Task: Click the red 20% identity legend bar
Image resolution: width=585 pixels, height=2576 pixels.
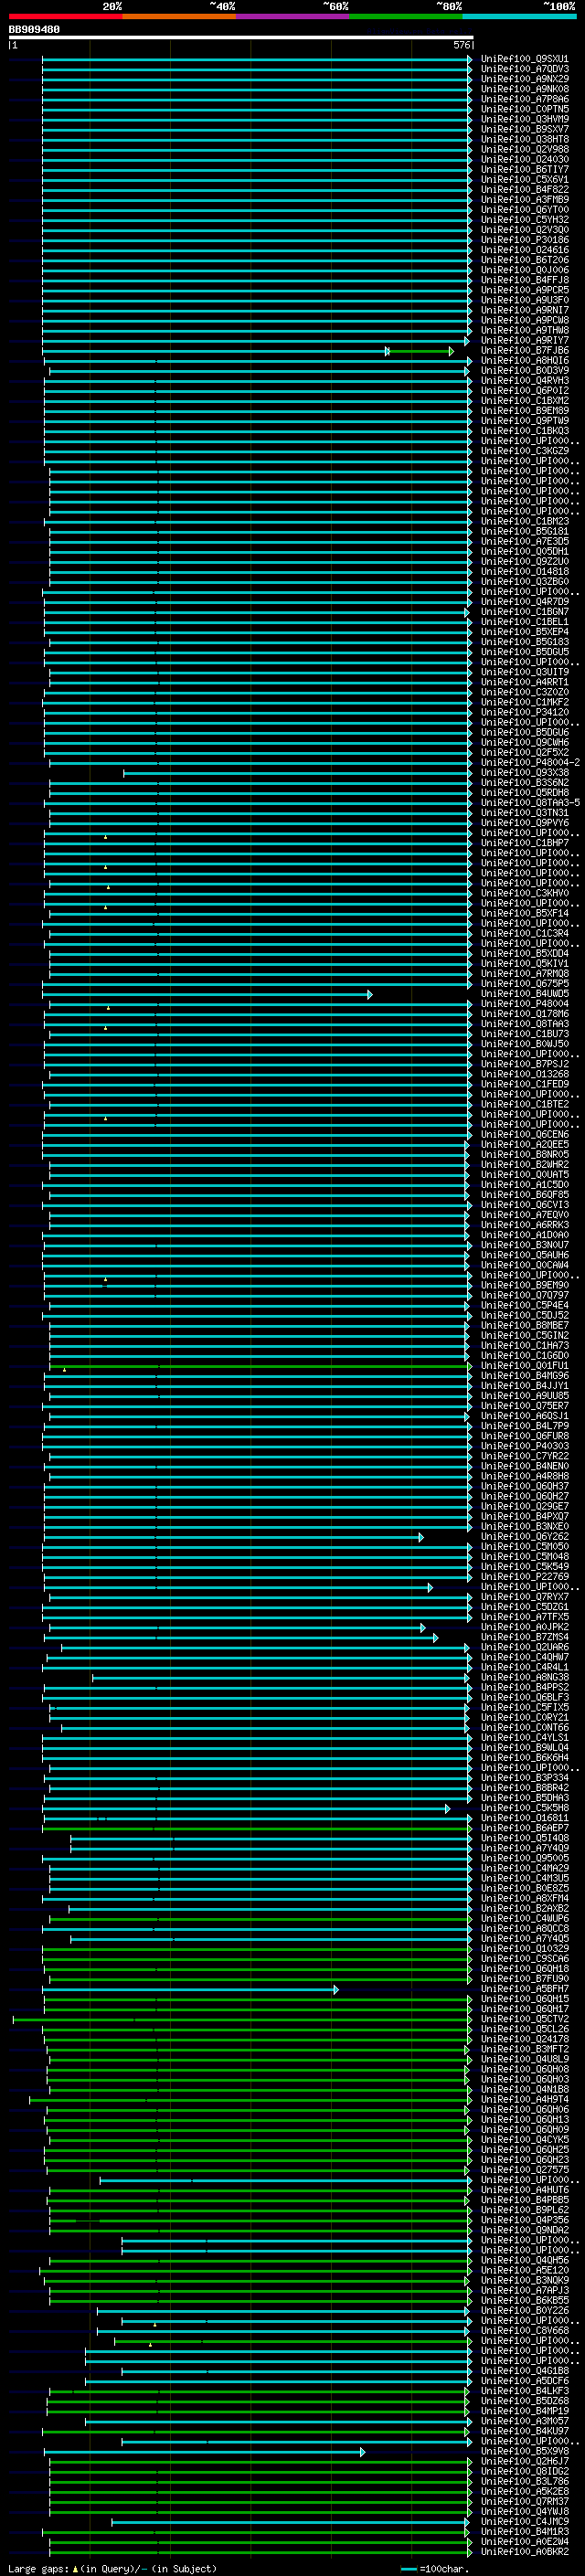Action: [65, 17]
